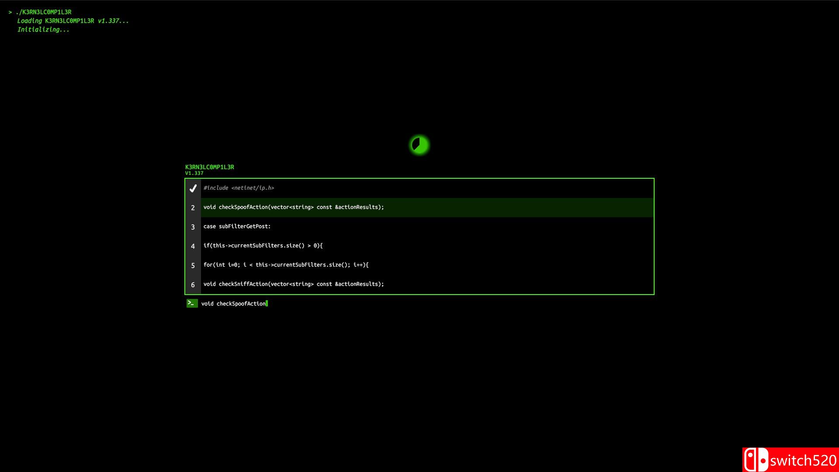Focus the void checkSpoofAction input field
The height and width of the screenshot is (472, 839).
pos(234,304)
